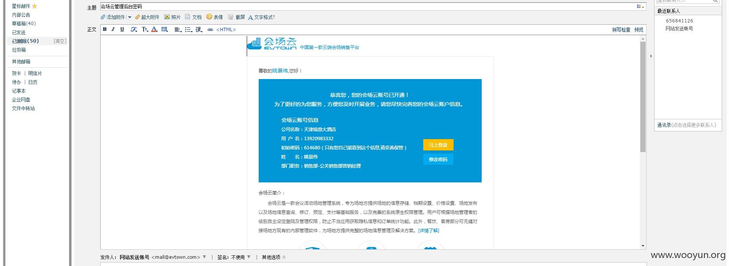Screen dimensions: 729x266
Task: Attach a large file with 超大附件
Action: click(147, 17)
